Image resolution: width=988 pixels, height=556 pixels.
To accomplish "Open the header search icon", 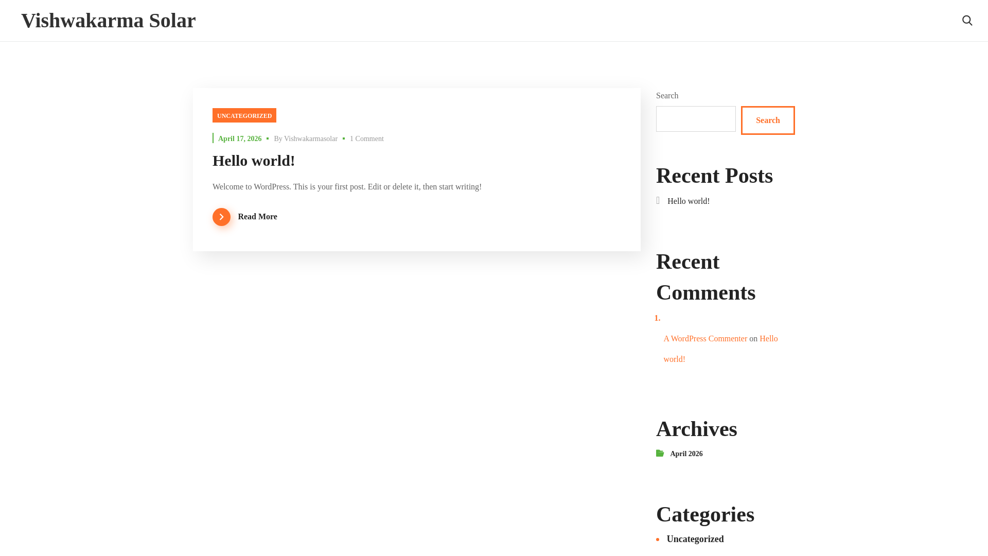I will [x=967, y=21].
